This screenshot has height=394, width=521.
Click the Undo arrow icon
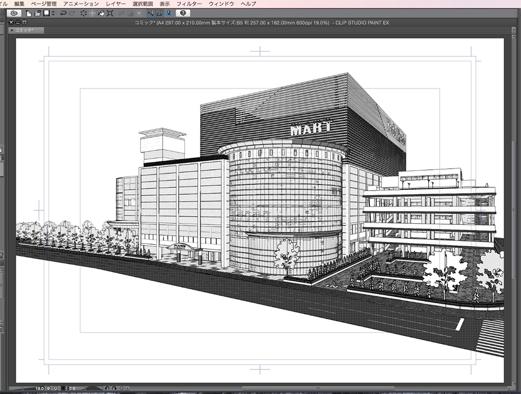tap(63, 12)
